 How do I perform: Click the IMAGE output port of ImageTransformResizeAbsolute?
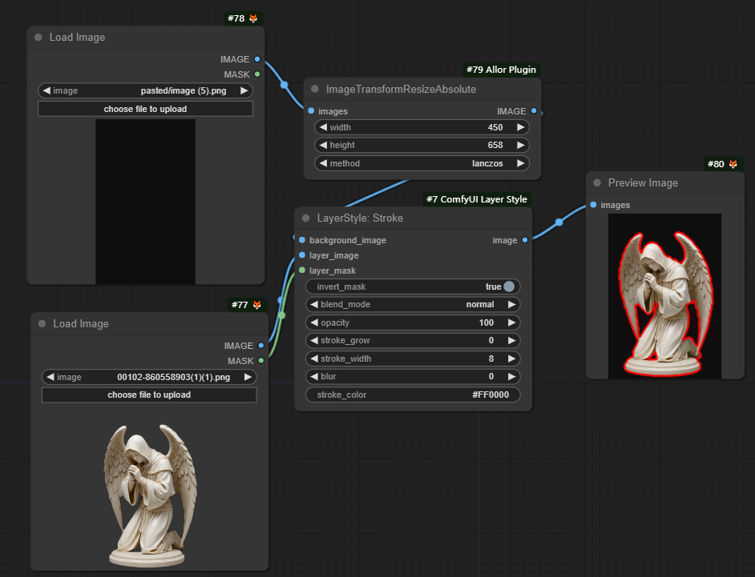point(535,111)
